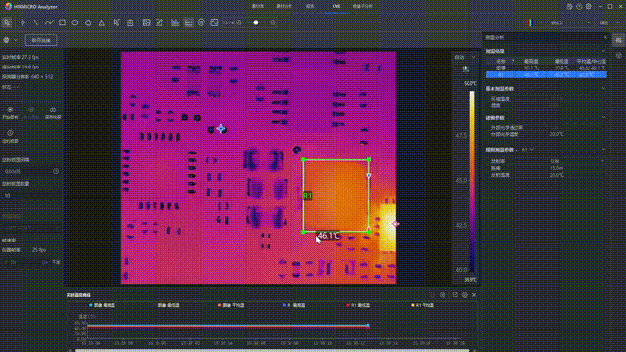Screen dimensions: 626x352
Task: Collapse the measurement results table section
Action: pos(604,51)
